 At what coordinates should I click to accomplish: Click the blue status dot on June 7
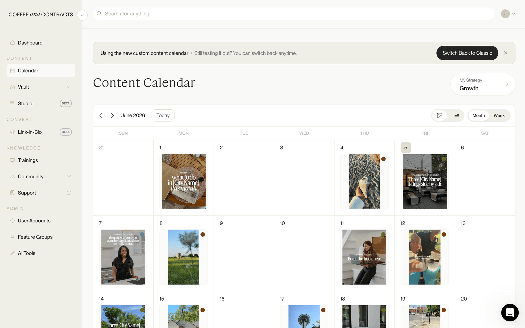pyautogui.click(x=142, y=234)
